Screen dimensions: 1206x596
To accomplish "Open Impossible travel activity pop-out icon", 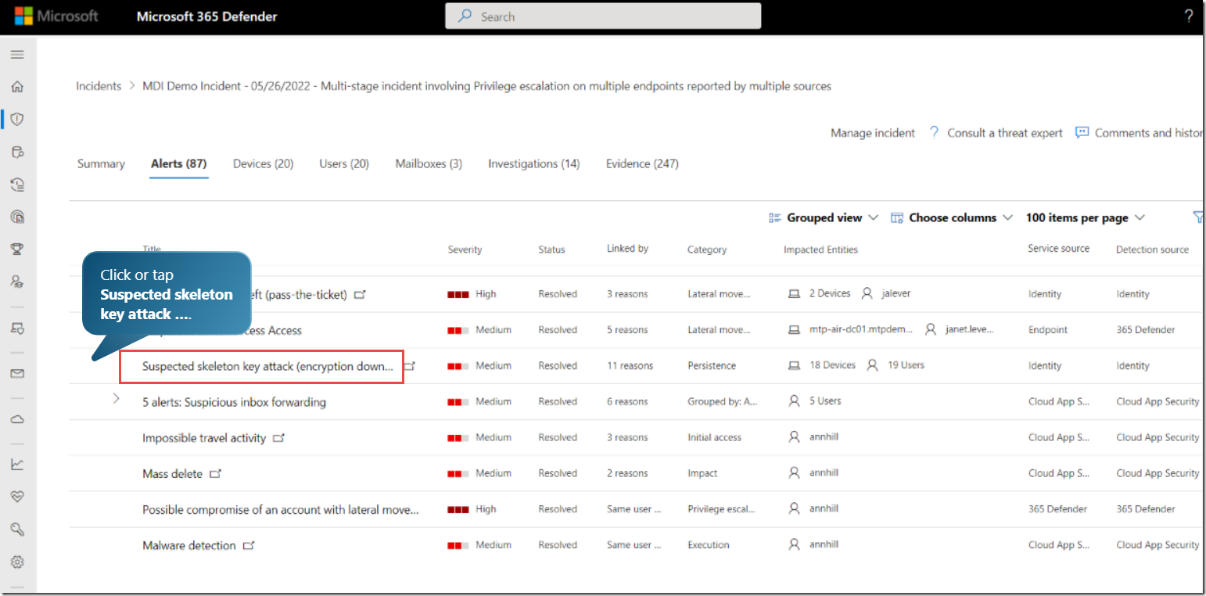I will coord(278,438).
